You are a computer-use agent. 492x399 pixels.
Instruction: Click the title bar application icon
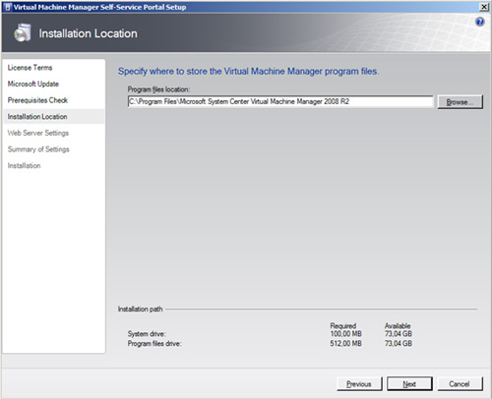[x=8, y=7]
